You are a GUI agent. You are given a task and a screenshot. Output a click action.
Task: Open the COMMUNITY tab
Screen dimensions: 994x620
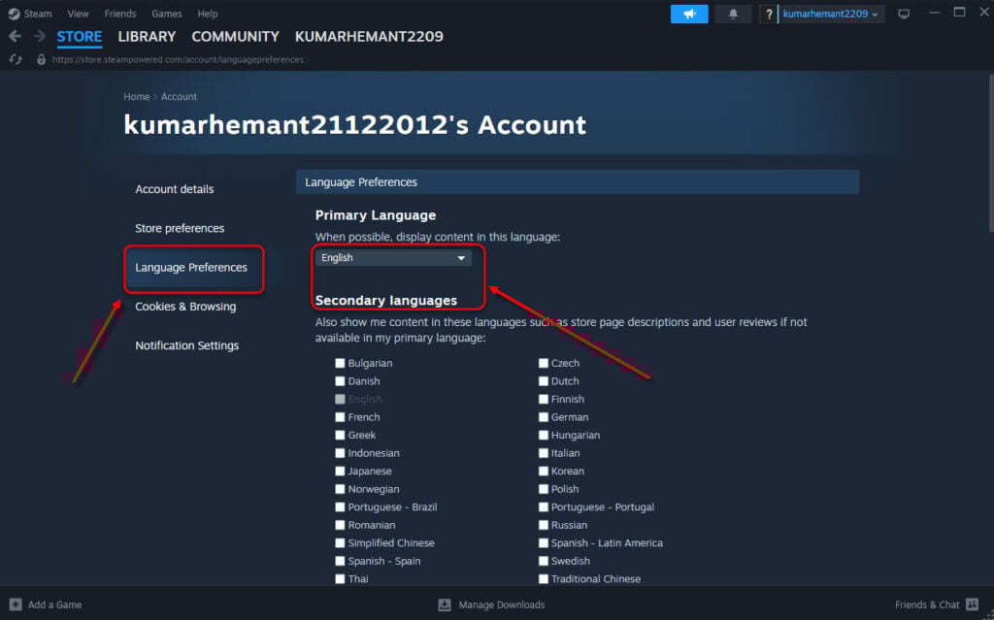[235, 36]
